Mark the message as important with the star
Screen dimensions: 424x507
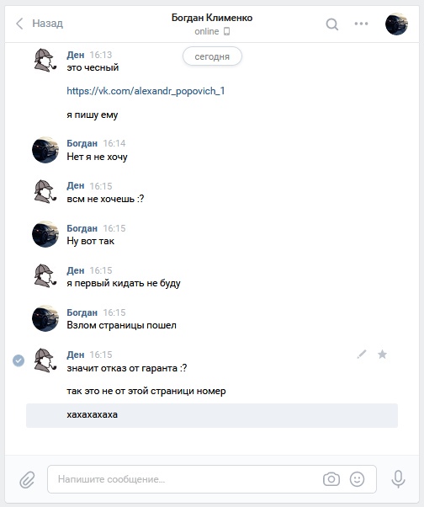(x=382, y=355)
